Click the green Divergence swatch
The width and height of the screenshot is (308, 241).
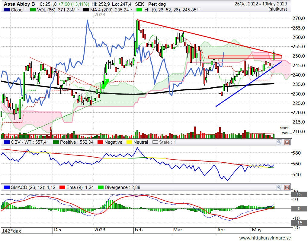click(x=101, y=187)
